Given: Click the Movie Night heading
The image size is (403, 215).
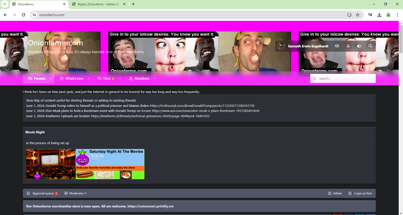Looking at the screenshot, I should (35, 132).
